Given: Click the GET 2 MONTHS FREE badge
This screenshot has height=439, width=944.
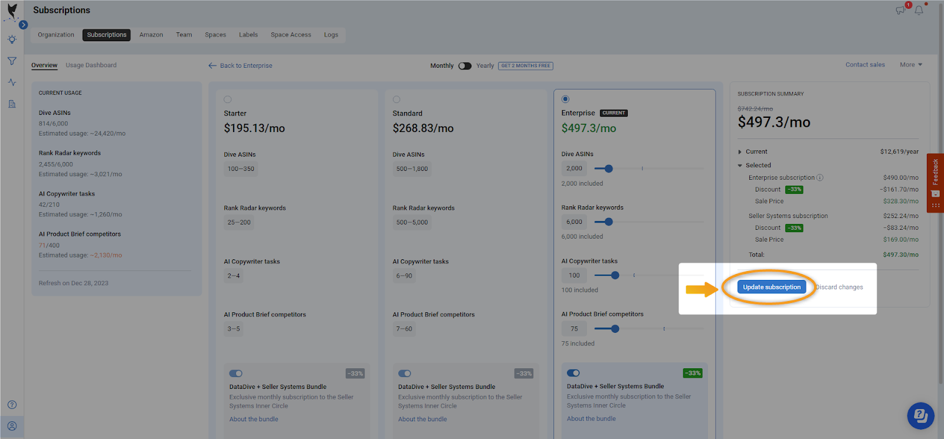Looking at the screenshot, I should pos(526,65).
